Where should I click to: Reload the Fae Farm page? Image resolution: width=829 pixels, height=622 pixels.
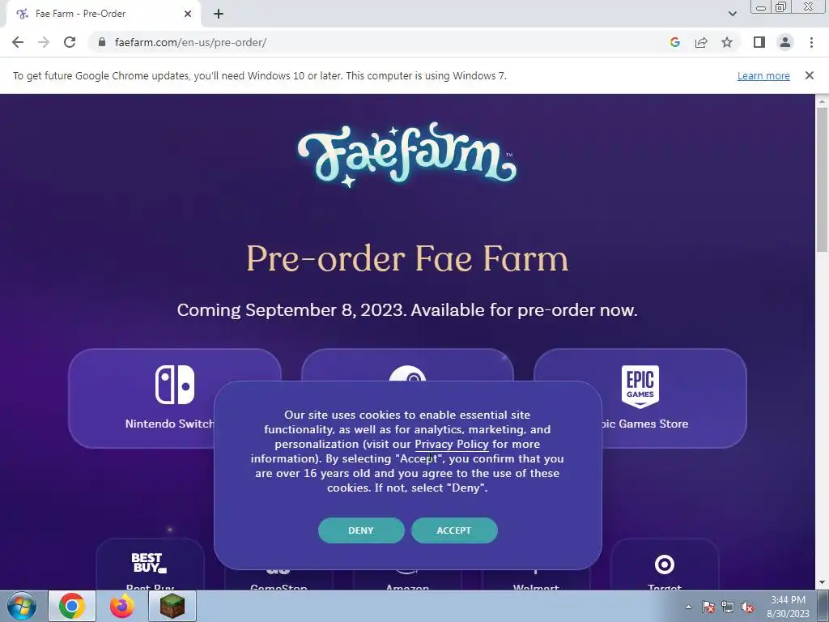click(70, 42)
